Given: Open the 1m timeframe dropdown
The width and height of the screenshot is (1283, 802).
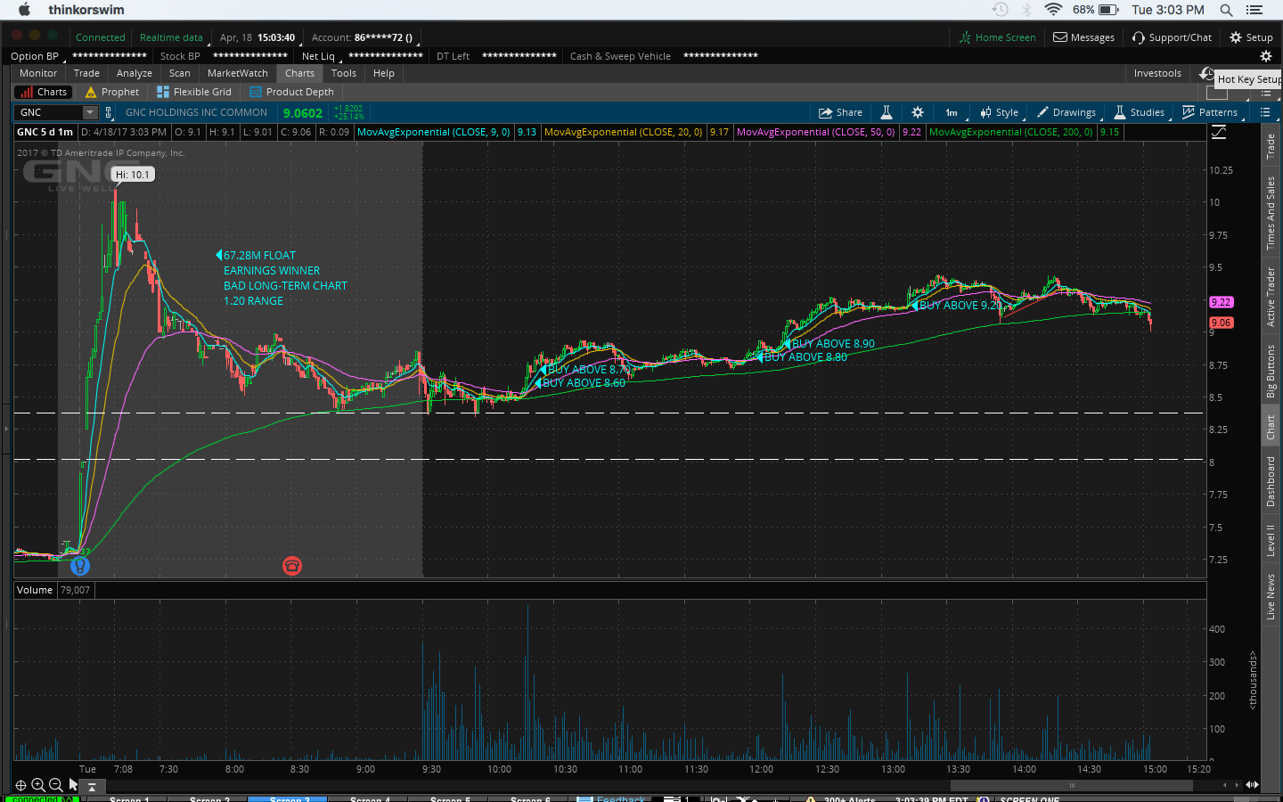Looking at the screenshot, I should 952,112.
